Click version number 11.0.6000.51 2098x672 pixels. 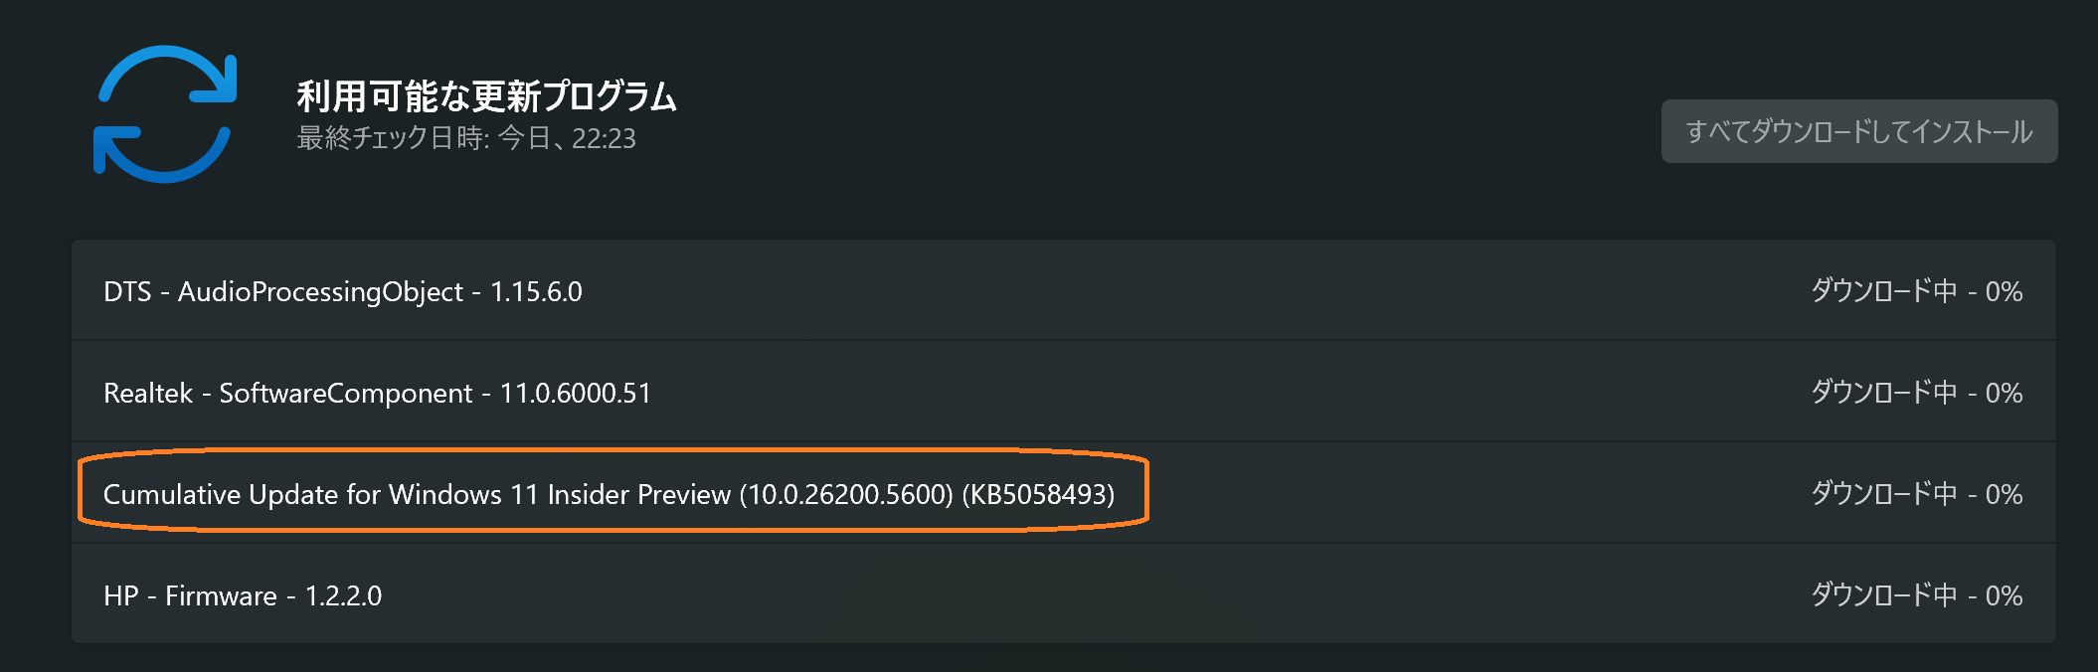(x=575, y=393)
